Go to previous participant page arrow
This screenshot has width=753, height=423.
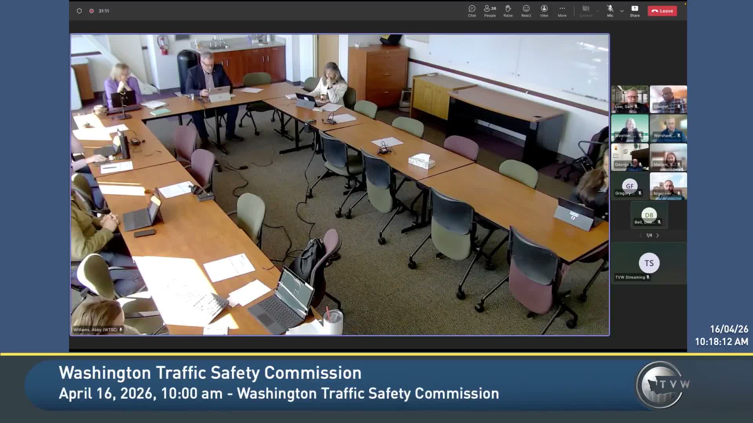click(x=641, y=235)
